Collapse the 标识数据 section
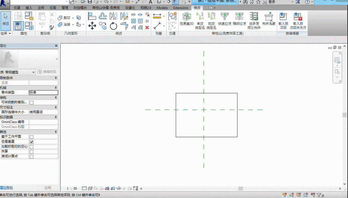This screenshot has width=348, height=198. coord(56,117)
